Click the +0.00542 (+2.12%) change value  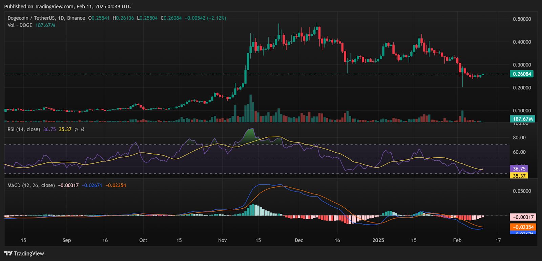tap(205, 18)
